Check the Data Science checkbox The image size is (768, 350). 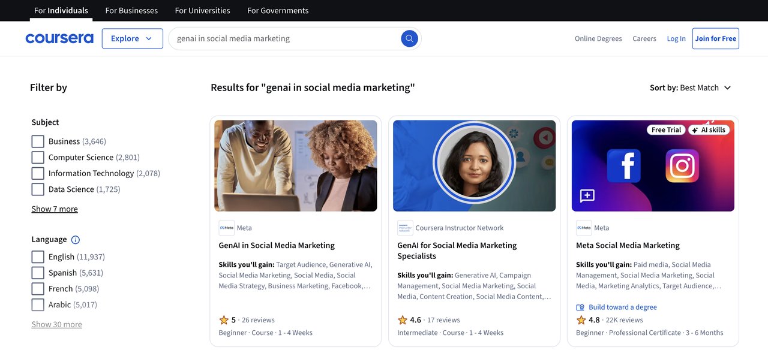[x=37, y=189]
